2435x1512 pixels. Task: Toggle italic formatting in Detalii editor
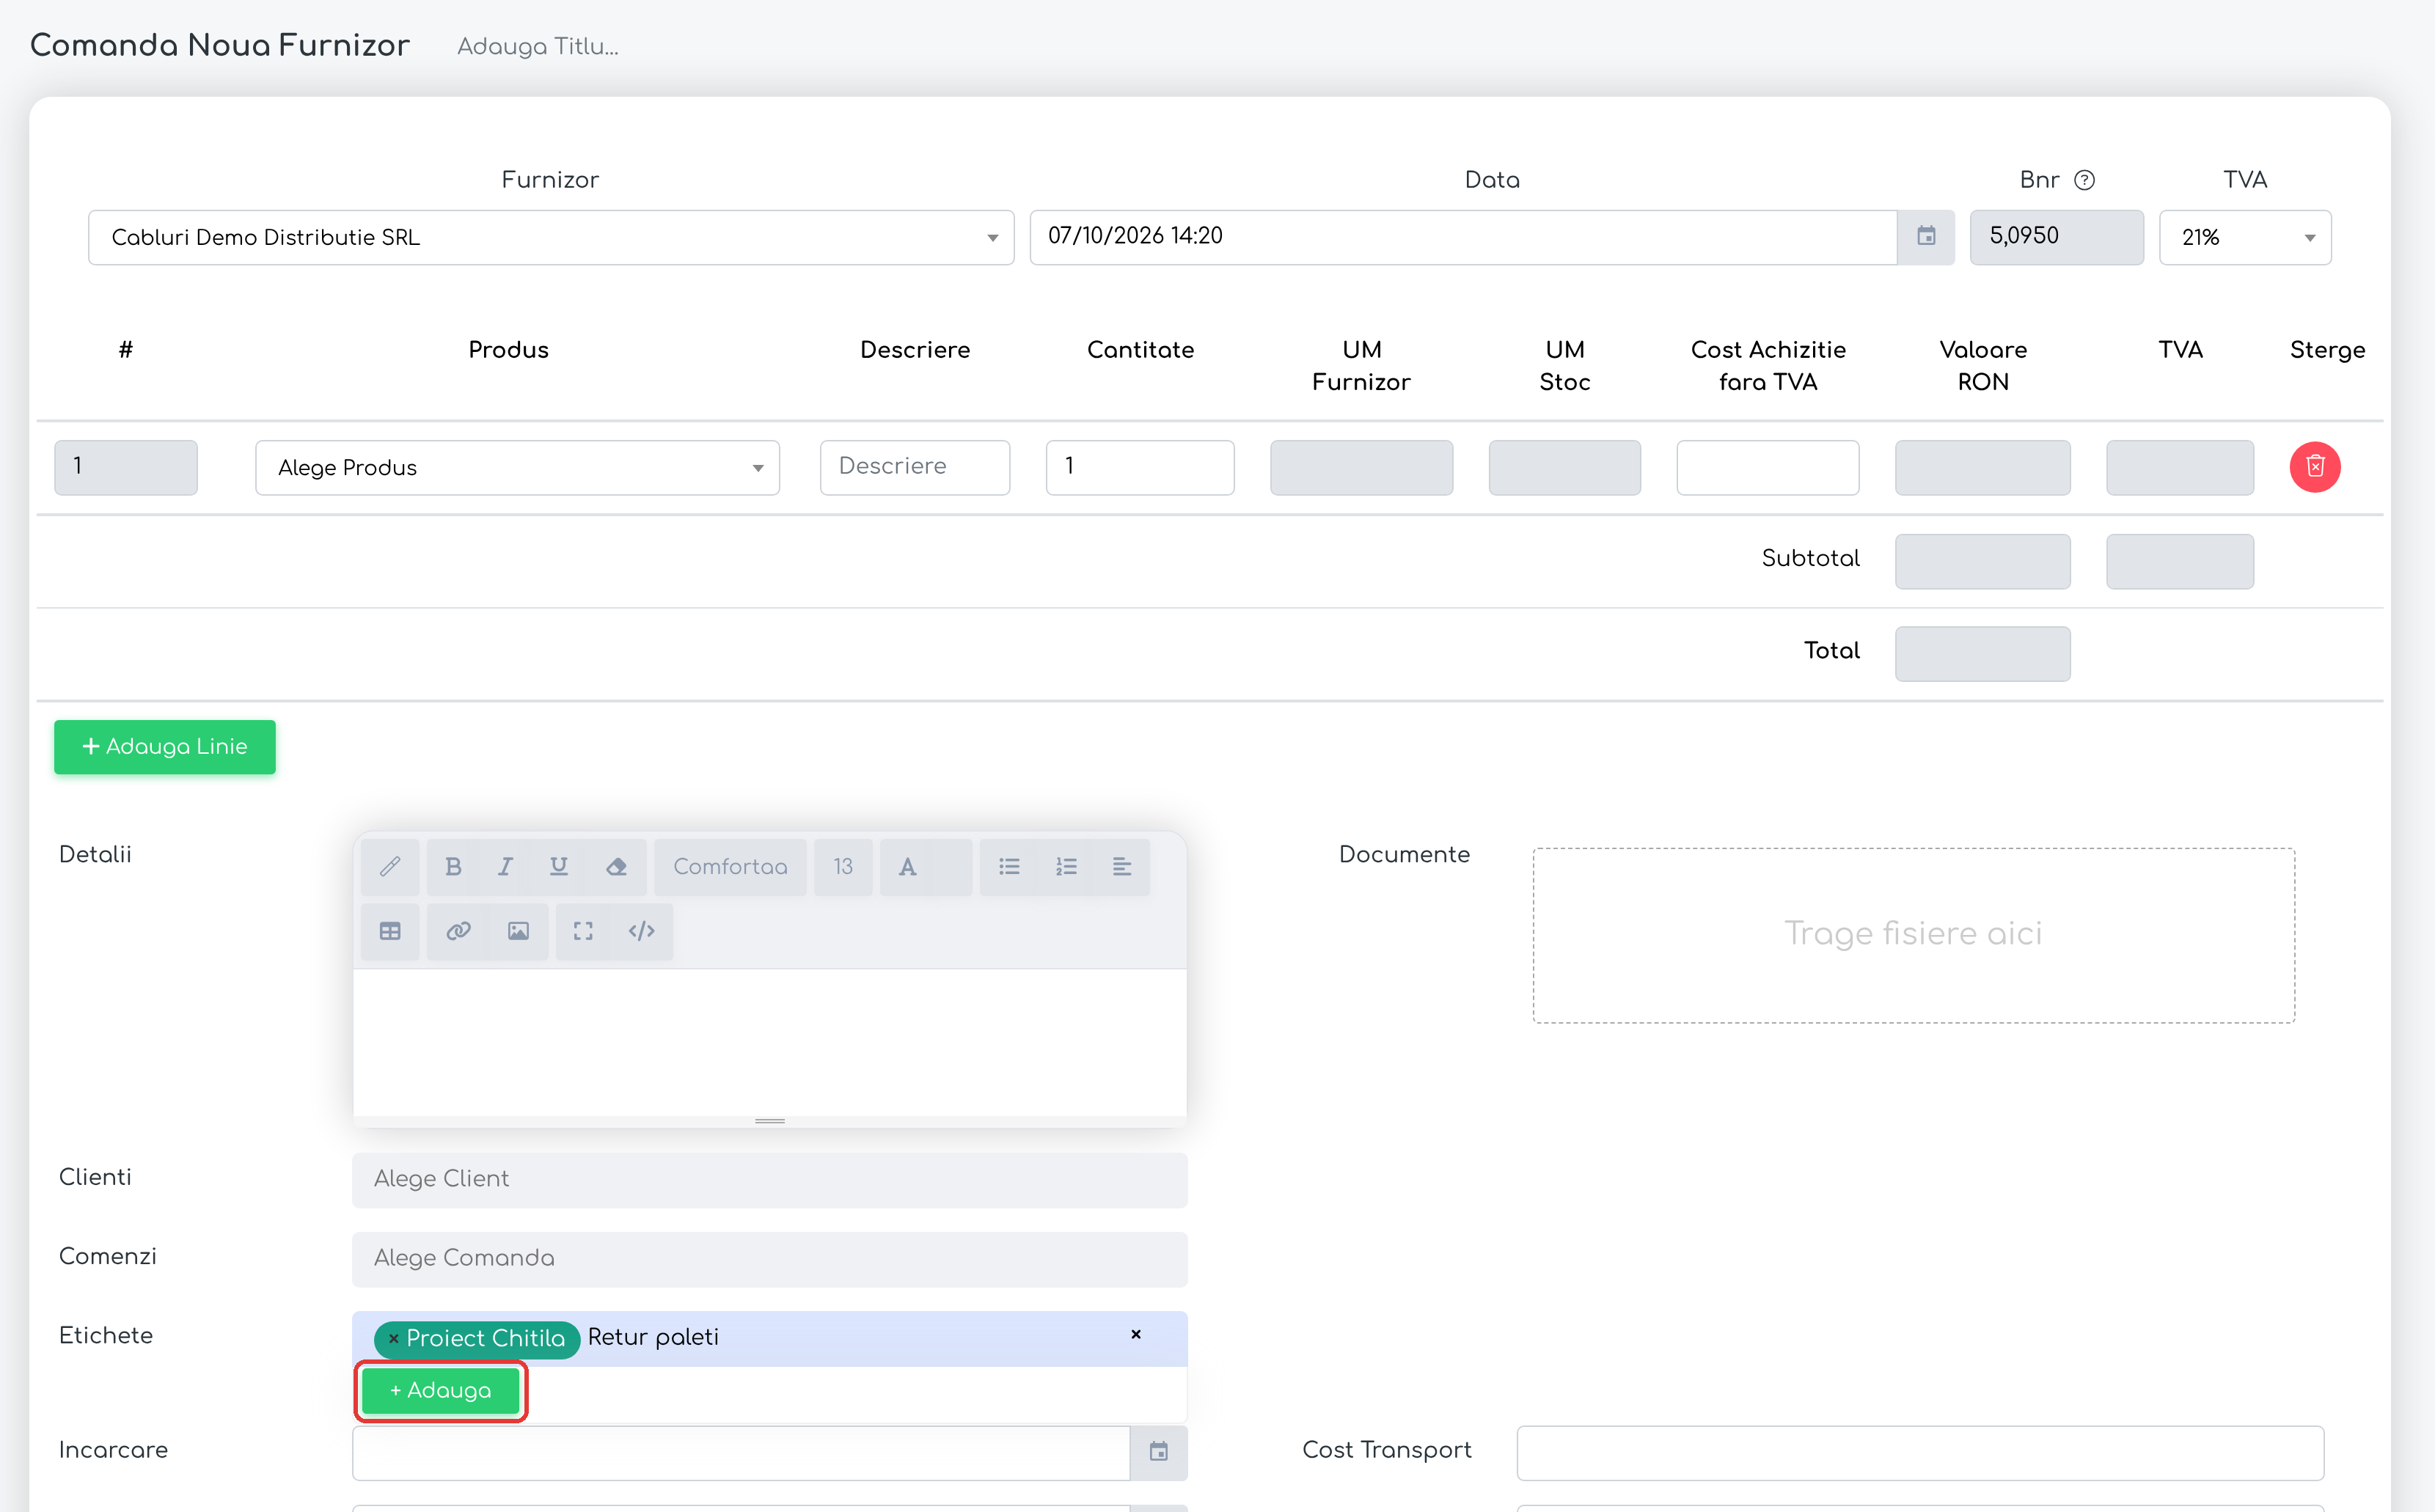[x=505, y=866]
